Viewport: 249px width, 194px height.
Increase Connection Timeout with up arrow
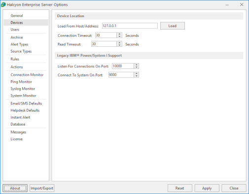point(119,34)
